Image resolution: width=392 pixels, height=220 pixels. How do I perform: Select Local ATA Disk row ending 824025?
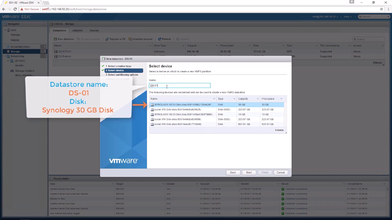pos(217,110)
